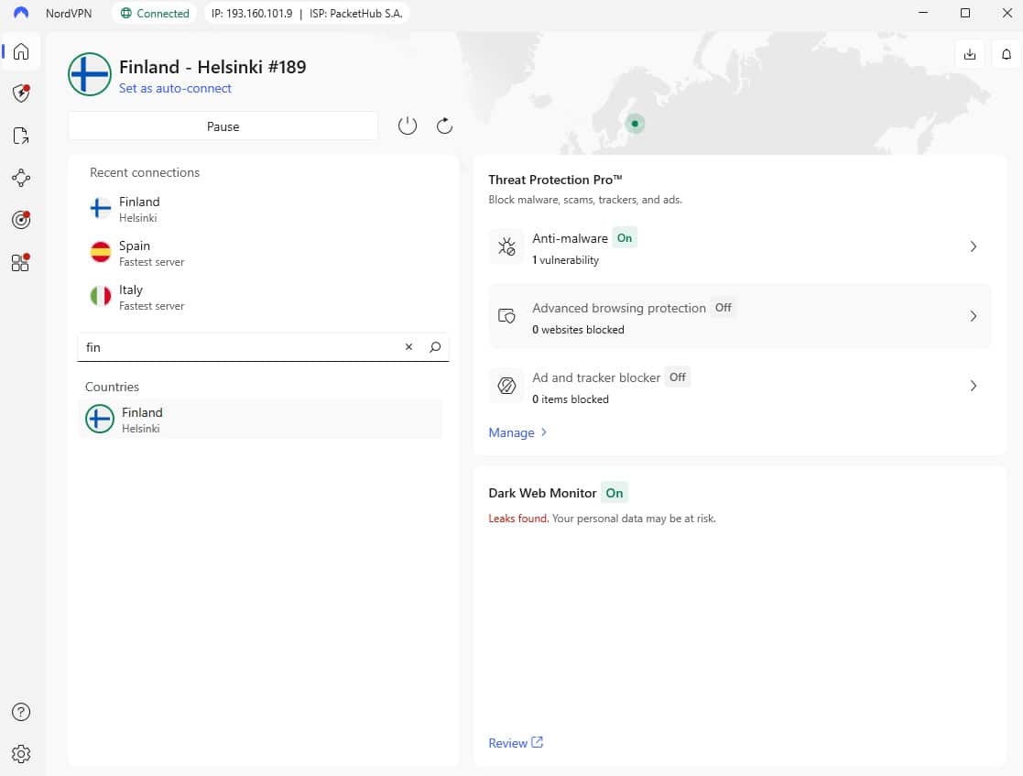Image resolution: width=1023 pixels, height=776 pixels.
Task: Expand the Anti-malware row chevron
Action: (x=973, y=246)
